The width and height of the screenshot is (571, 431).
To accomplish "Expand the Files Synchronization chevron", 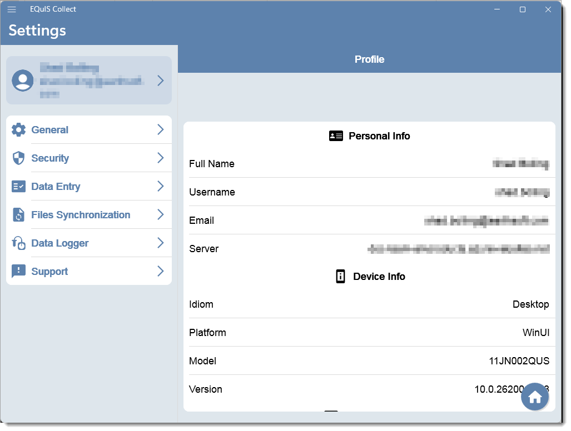I will [x=161, y=214].
